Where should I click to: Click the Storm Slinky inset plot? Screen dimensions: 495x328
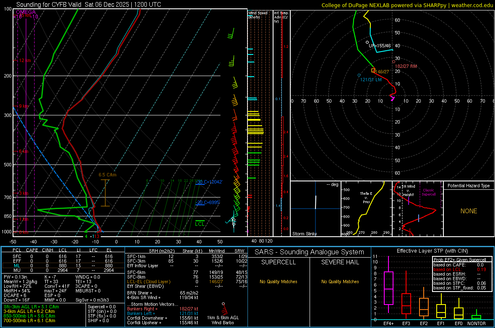point(315,209)
